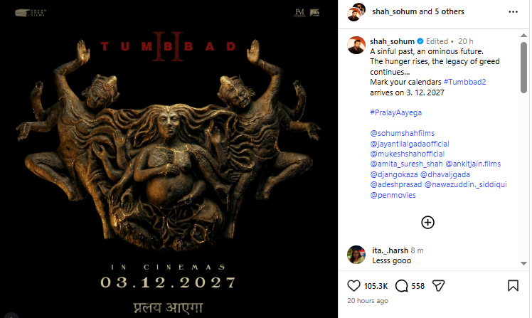
Task: Click the stacked avatars in the post header
Action: (356, 12)
